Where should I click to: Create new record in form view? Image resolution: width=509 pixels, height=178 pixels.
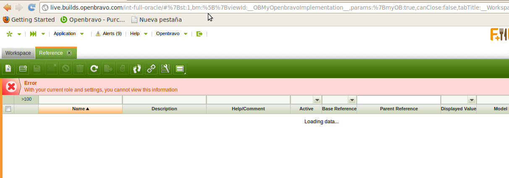click(x=8, y=69)
